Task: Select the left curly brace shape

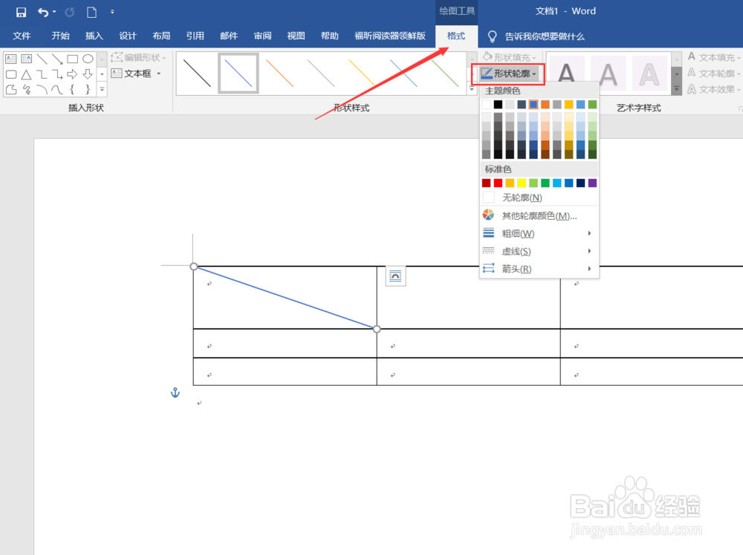Action: pyautogui.click(x=72, y=89)
